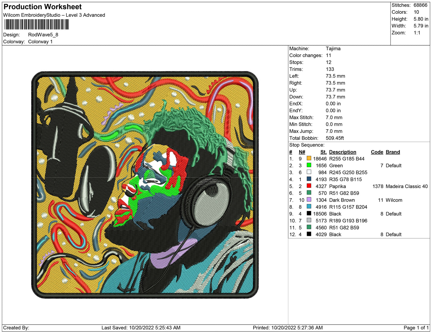Click the "Printed" timestamp in footer
This screenshot has width=432, height=332.
coord(288,328)
